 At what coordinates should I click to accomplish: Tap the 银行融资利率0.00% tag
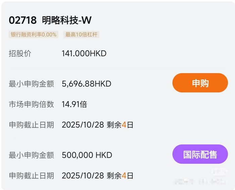click(x=34, y=34)
